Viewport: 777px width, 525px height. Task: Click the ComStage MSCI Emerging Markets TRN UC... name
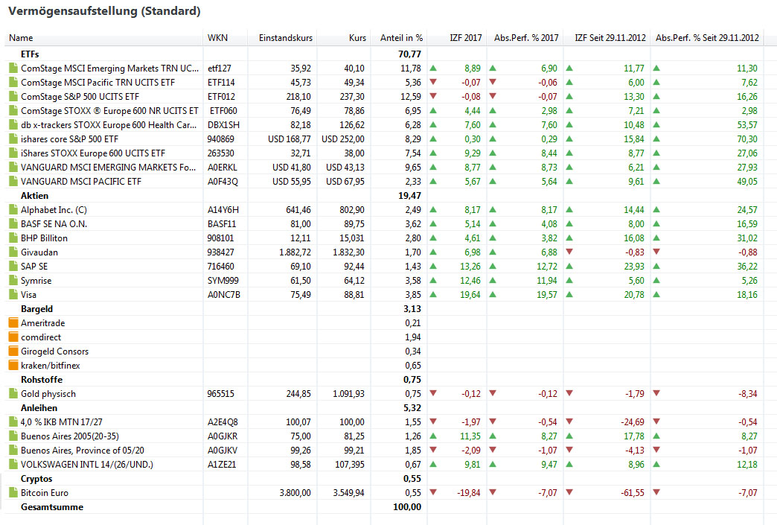(110, 69)
